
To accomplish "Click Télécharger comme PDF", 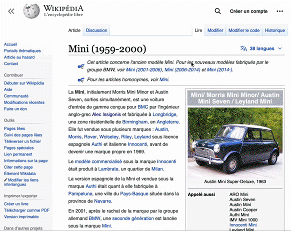I will click(x=26, y=210).
